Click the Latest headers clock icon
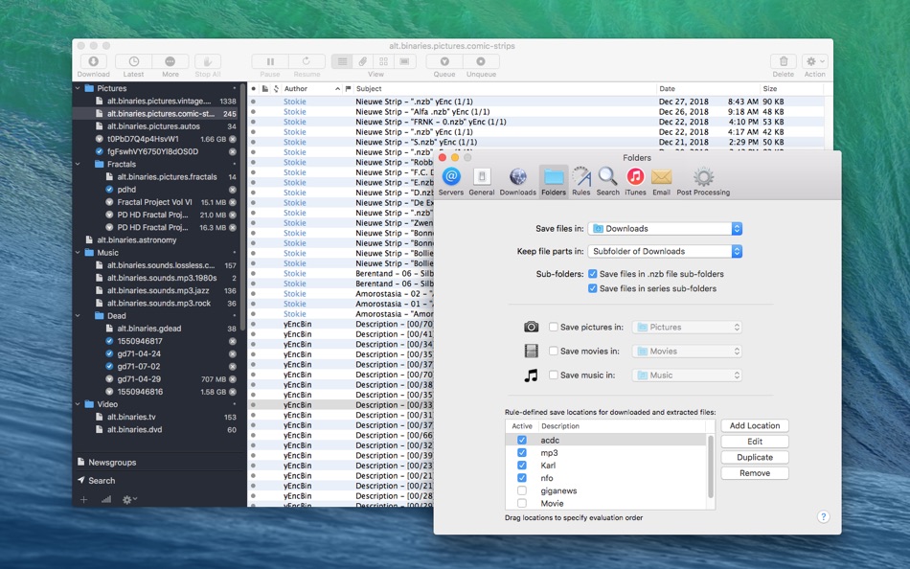This screenshot has width=910, height=569. [x=134, y=61]
